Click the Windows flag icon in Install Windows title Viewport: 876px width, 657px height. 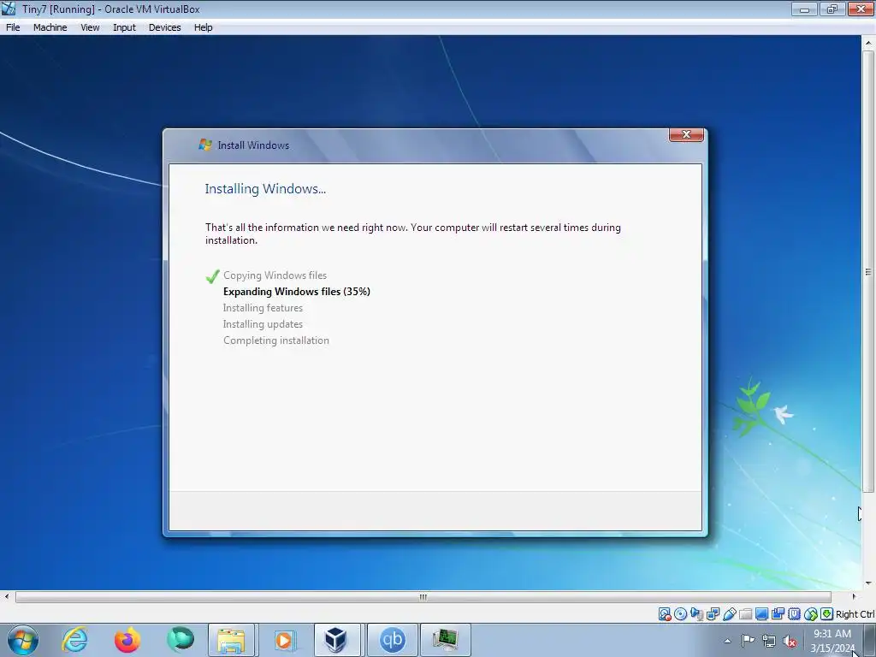point(205,145)
